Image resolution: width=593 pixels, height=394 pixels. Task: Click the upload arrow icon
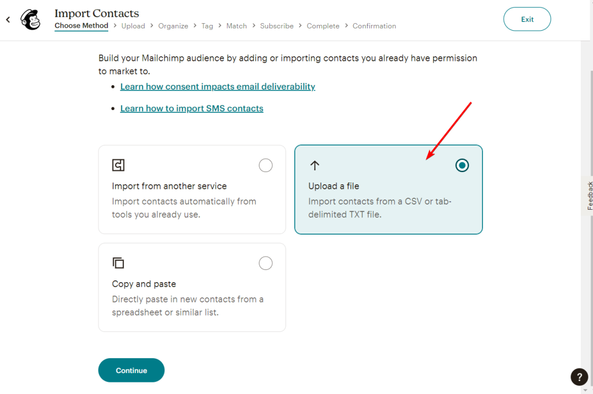coord(314,165)
